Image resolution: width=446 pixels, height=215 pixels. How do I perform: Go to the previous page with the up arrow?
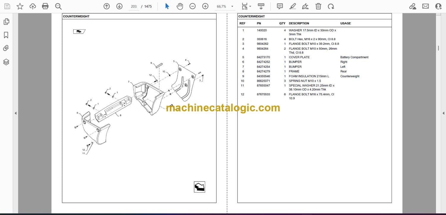(106, 6)
